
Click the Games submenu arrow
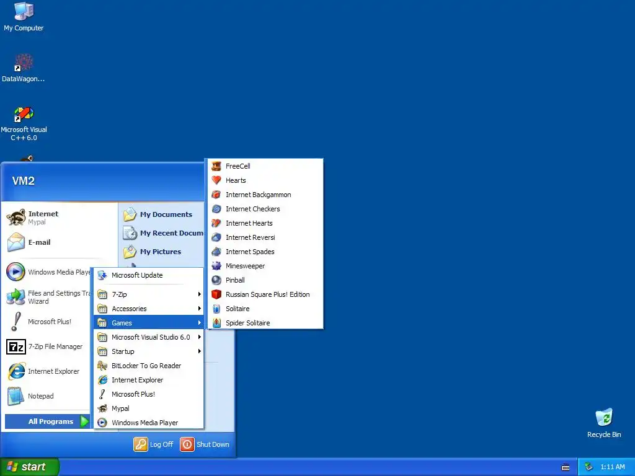click(x=199, y=322)
